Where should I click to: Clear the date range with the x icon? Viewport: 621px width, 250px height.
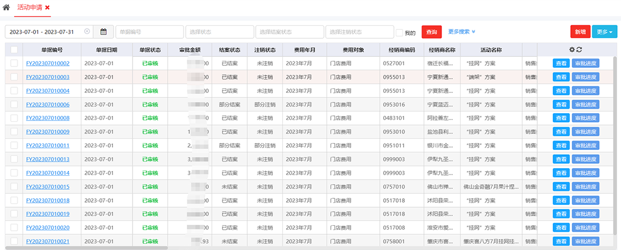pos(87,32)
